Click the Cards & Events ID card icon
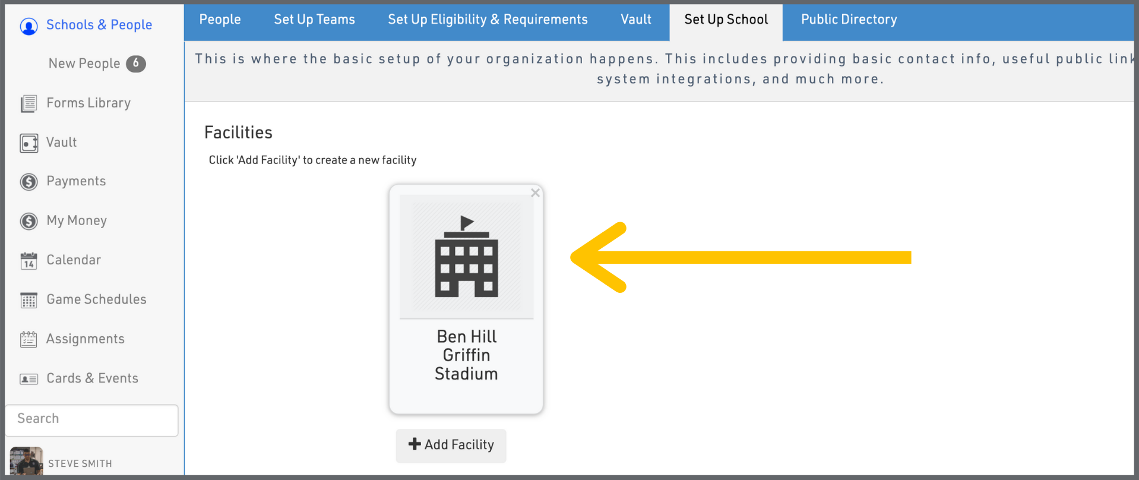 coord(29,378)
